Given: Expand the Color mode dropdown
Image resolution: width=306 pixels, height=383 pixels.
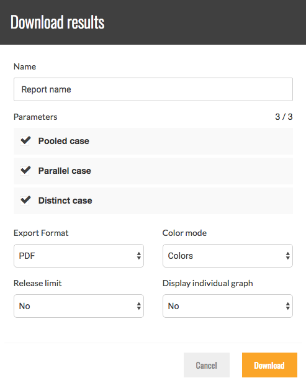Looking at the screenshot, I should point(228,256).
